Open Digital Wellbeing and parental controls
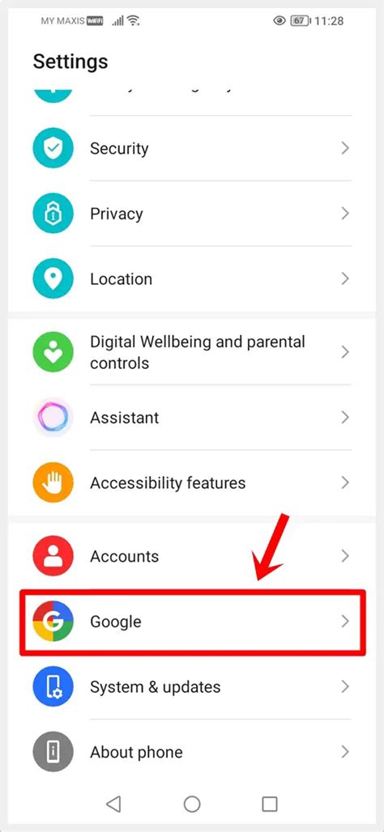Image resolution: width=384 pixels, height=832 pixels. (x=192, y=352)
